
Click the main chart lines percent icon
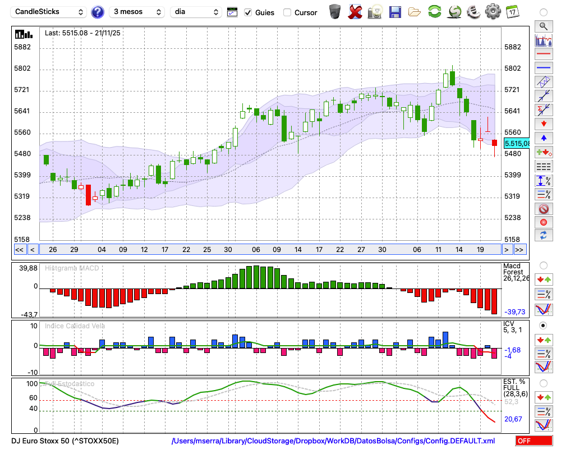tap(544, 194)
